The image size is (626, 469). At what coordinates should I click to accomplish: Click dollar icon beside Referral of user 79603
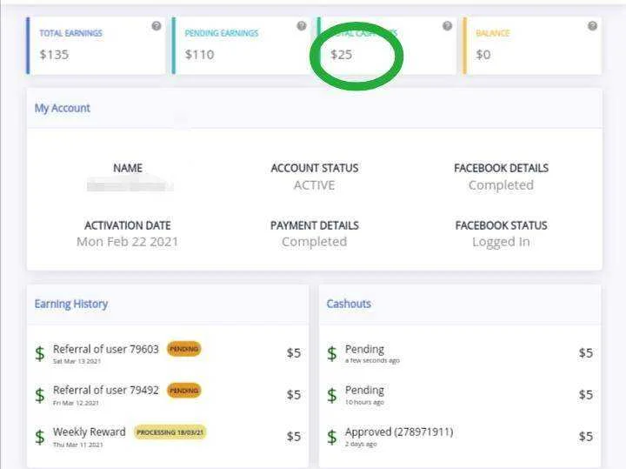tap(40, 353)
